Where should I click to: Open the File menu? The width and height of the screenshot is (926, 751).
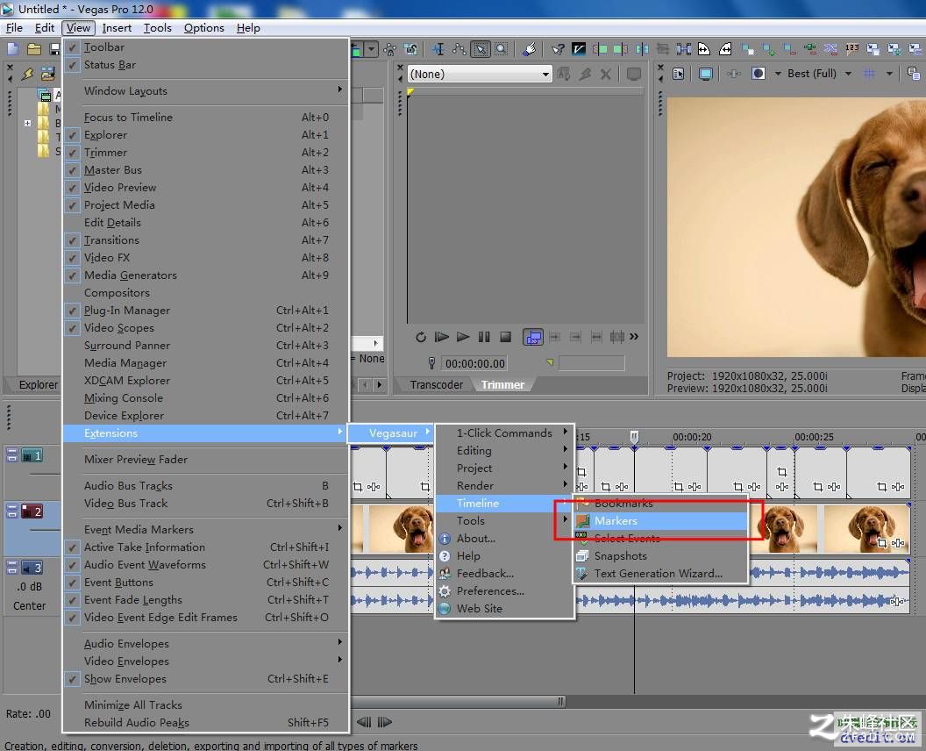tap(14, 28)
